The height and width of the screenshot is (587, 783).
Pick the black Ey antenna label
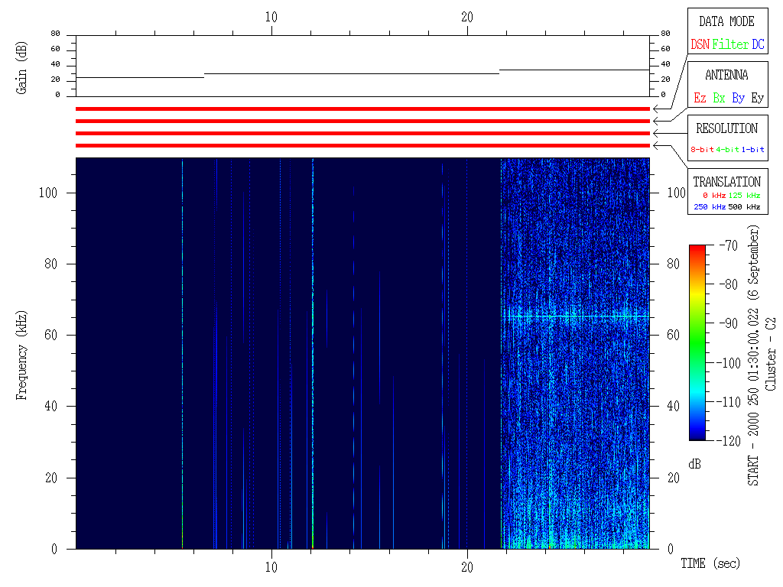(757, 98)
